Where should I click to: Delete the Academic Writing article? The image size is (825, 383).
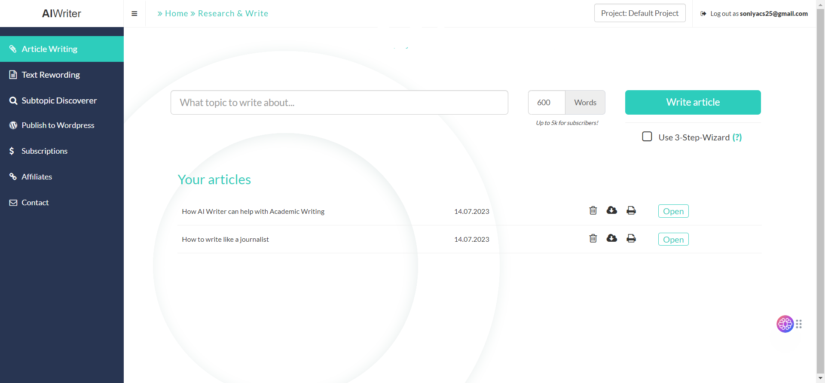[593, 210]
